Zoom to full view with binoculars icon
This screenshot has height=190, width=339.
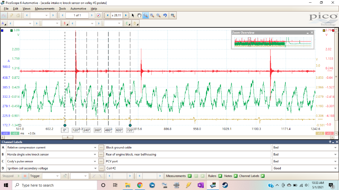coord(173,15)
